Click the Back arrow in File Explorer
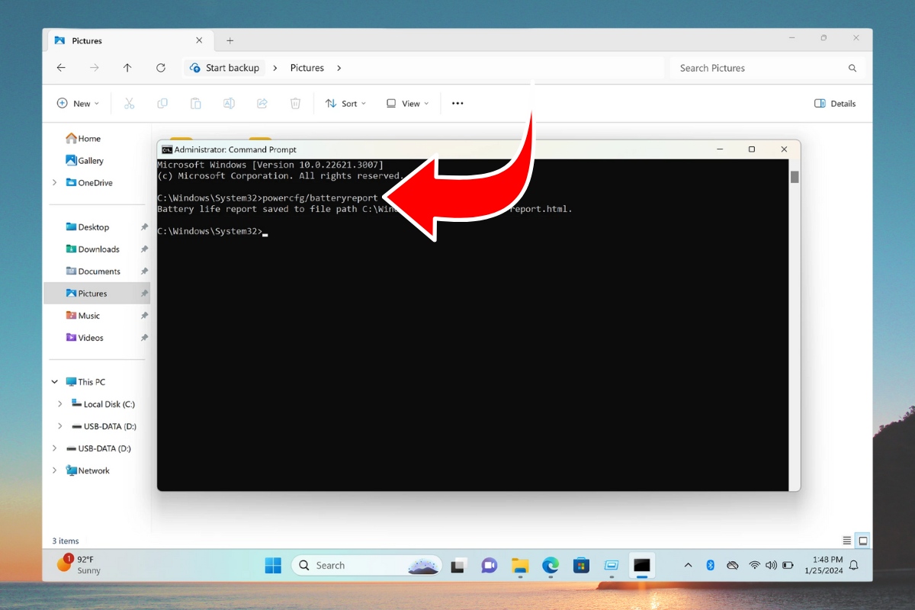915x610 pixels. 61,68
